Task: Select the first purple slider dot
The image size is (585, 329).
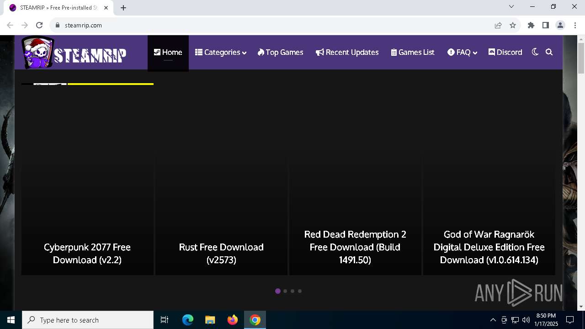Action: pos(278,291)
